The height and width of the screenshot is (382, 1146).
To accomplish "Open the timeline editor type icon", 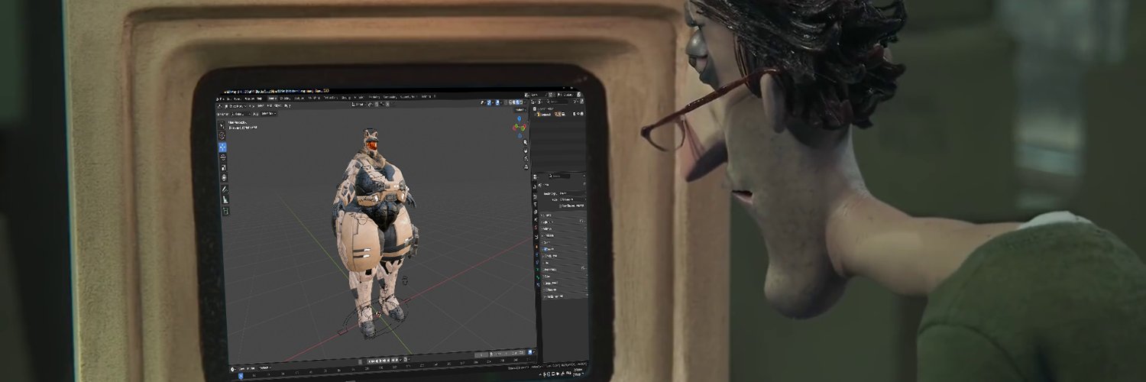I will click(x=232, y=369).
